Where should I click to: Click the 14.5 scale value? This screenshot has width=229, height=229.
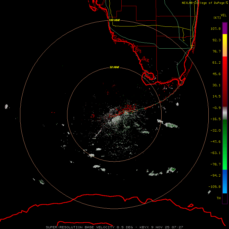pyautogui.click(x=217, y=96)
